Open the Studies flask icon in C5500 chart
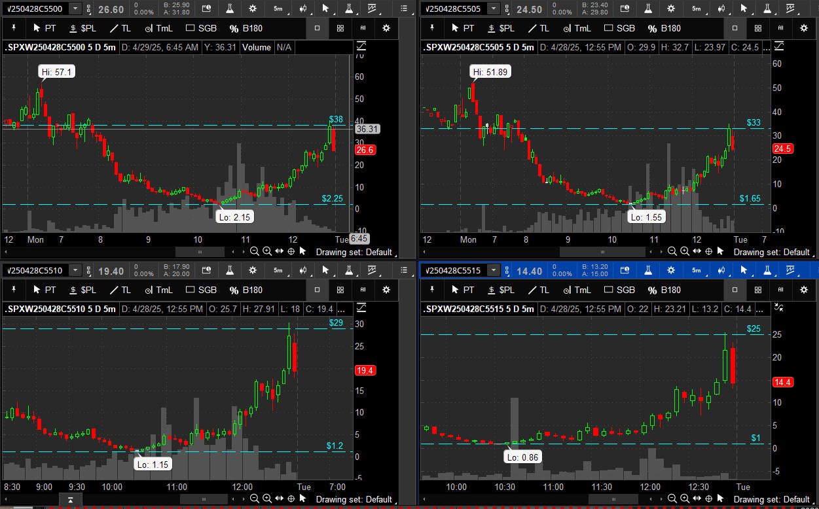This screenshot has width=819, height=509. 230,9
